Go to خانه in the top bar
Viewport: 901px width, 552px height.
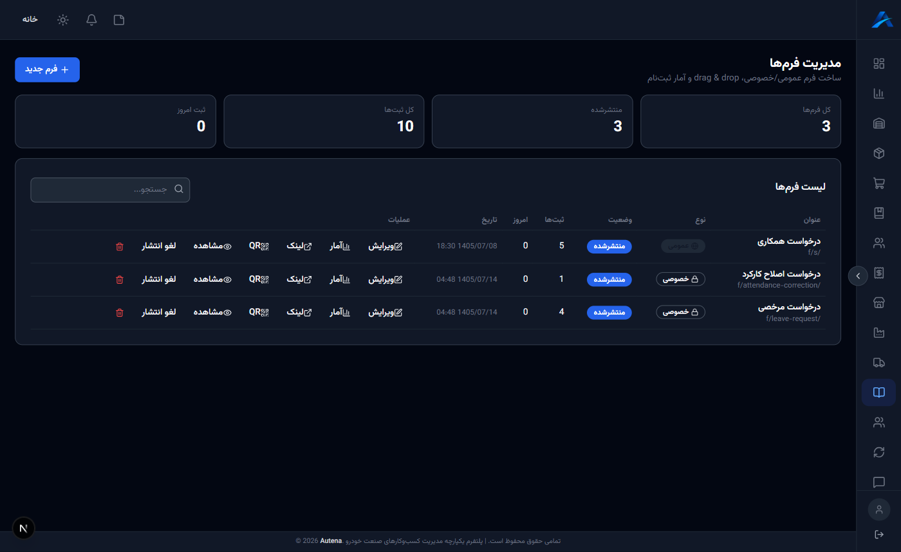coord(30,19)
